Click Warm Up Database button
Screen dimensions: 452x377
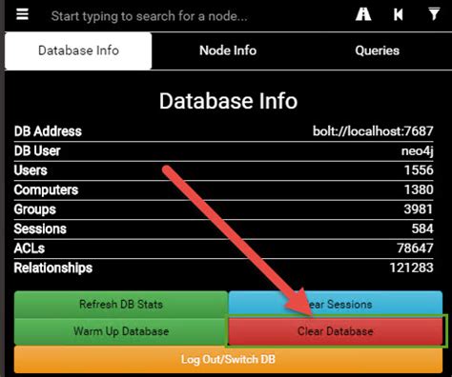(121, 331)
